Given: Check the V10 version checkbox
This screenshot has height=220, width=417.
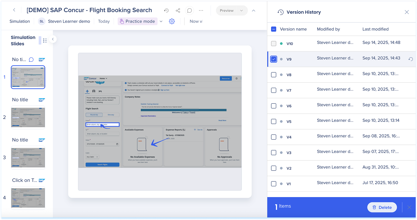Looking at the screenshot, I should click(x=274, y=44).
